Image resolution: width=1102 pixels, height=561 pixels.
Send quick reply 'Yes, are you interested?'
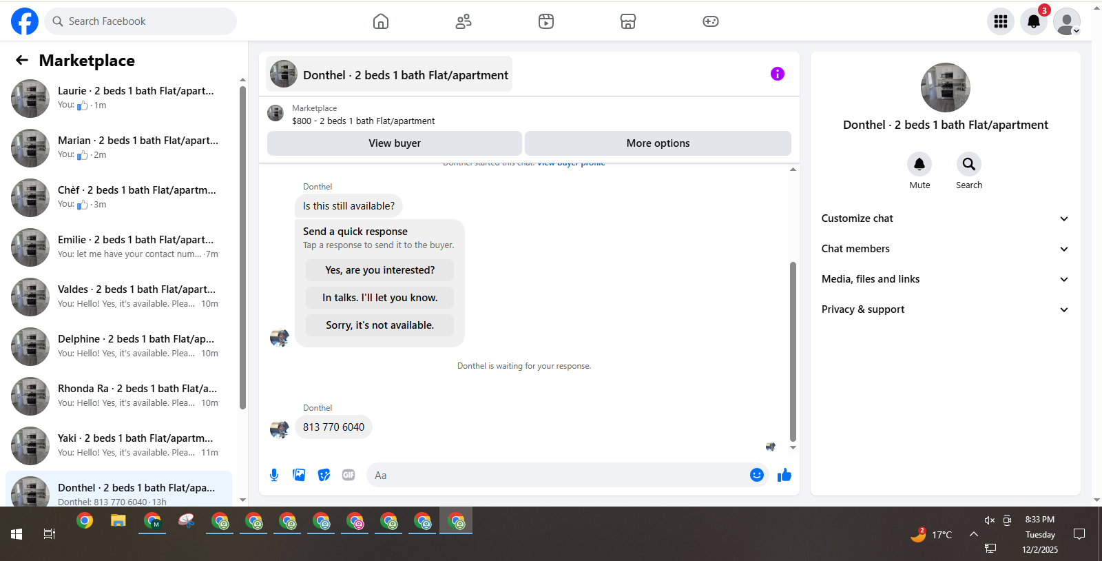click(380, 270)
